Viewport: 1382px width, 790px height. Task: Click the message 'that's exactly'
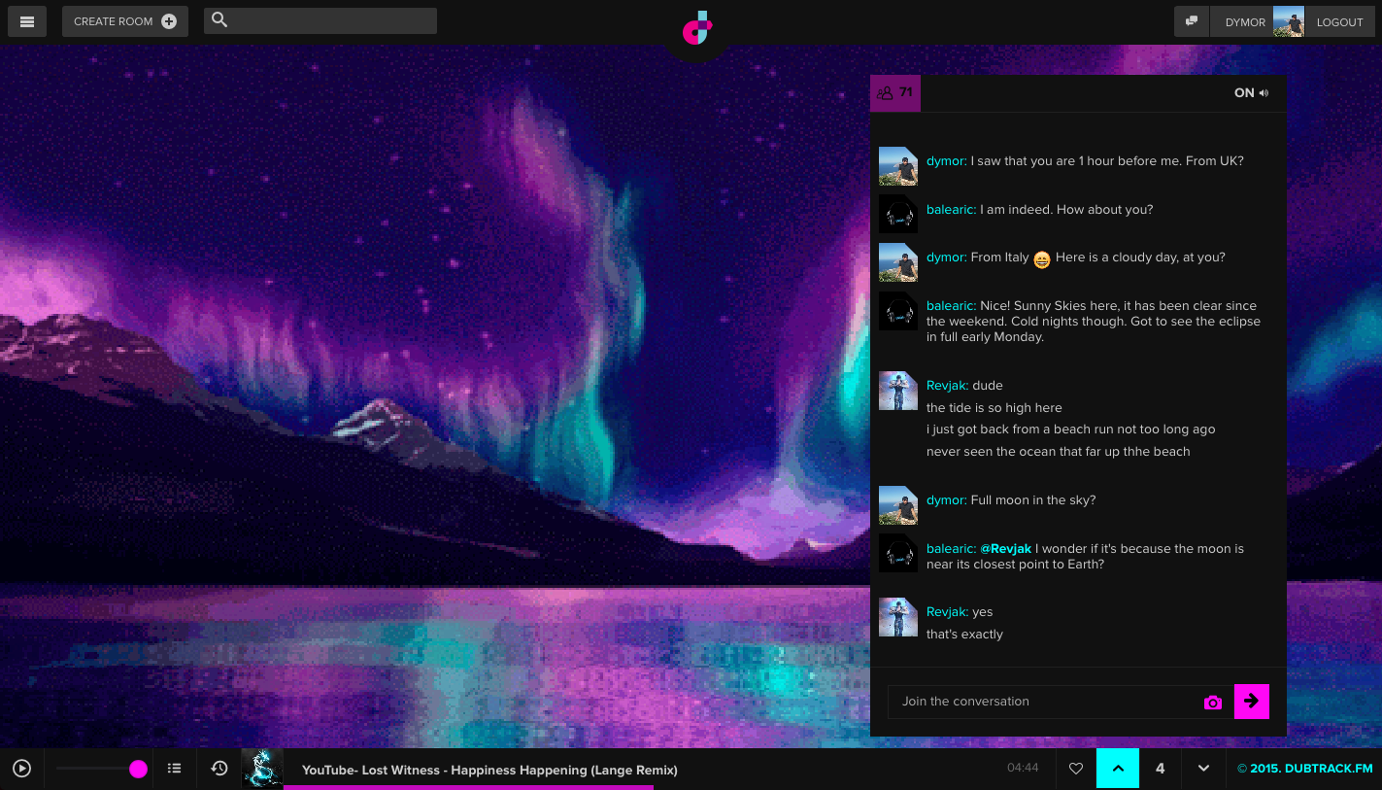964,635
